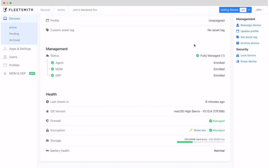Click the Firewall Managed status
Screen dimensions: 269x168
[217, 121]
